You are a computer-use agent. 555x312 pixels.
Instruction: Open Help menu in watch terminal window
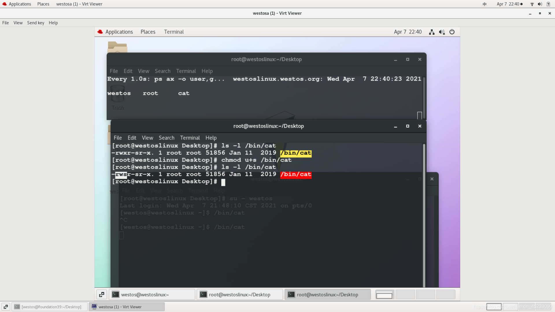coord(207,71)
